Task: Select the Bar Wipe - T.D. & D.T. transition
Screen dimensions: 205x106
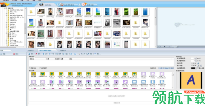Action: tap(107, 83)
